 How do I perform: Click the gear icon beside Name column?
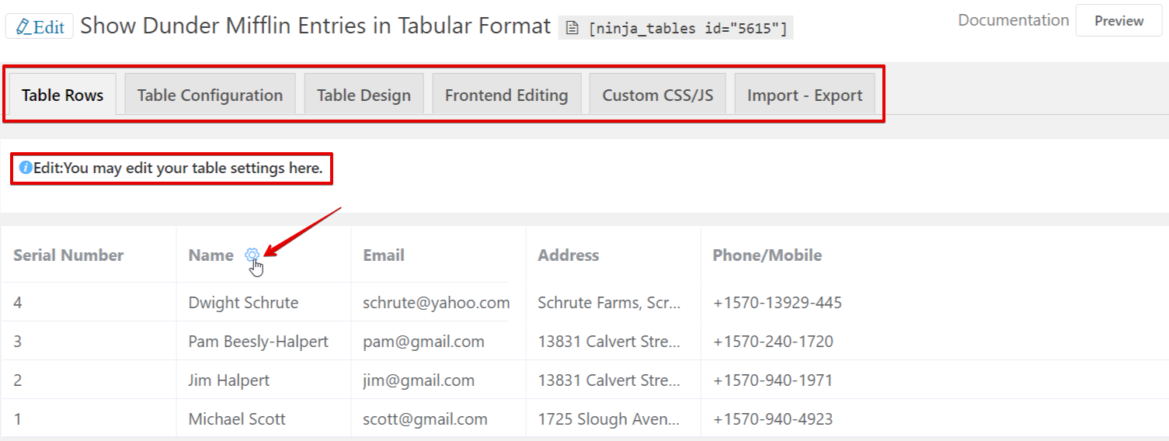(x=252, y=255)
